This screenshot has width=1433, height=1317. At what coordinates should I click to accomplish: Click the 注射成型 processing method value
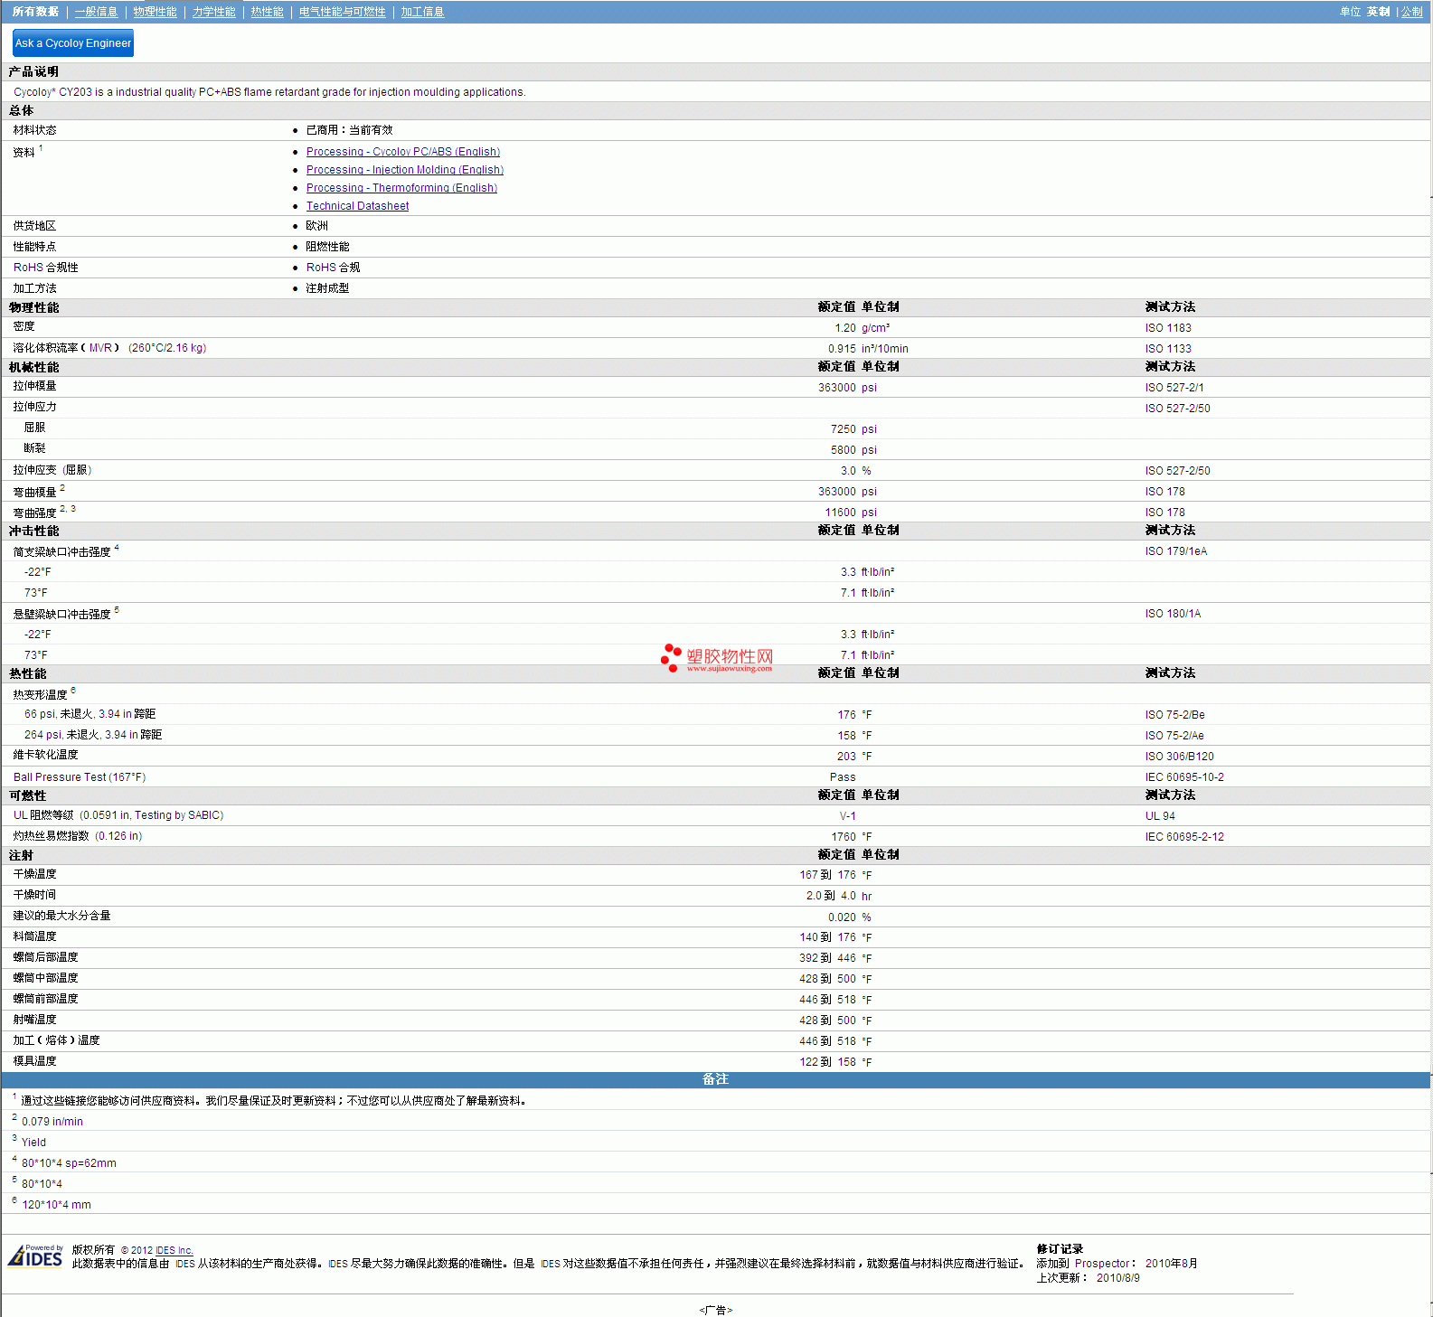[327, 288]
